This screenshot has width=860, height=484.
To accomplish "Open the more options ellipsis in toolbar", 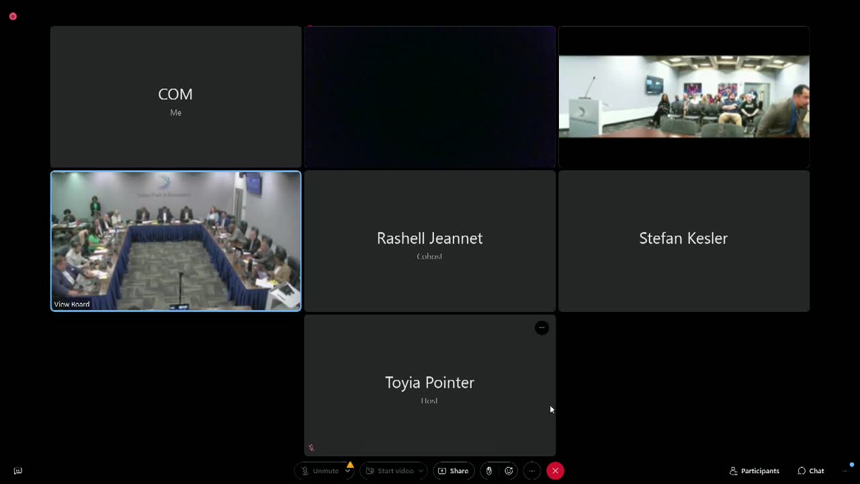I will (531, 471).
